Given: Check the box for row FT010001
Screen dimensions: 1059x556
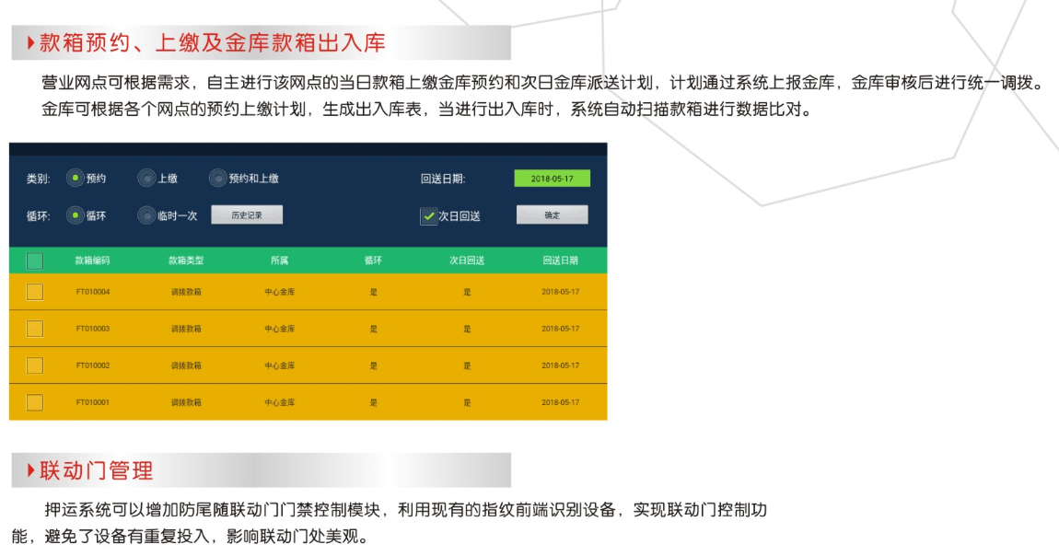Looking at the screenshot, I should pyautogui.click(x=35, y=402).
